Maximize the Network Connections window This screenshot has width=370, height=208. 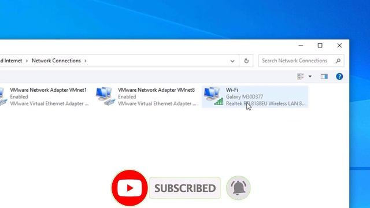point(320,46)
